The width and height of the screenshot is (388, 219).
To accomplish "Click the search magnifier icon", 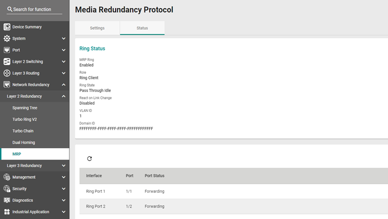I will point(10,9).
